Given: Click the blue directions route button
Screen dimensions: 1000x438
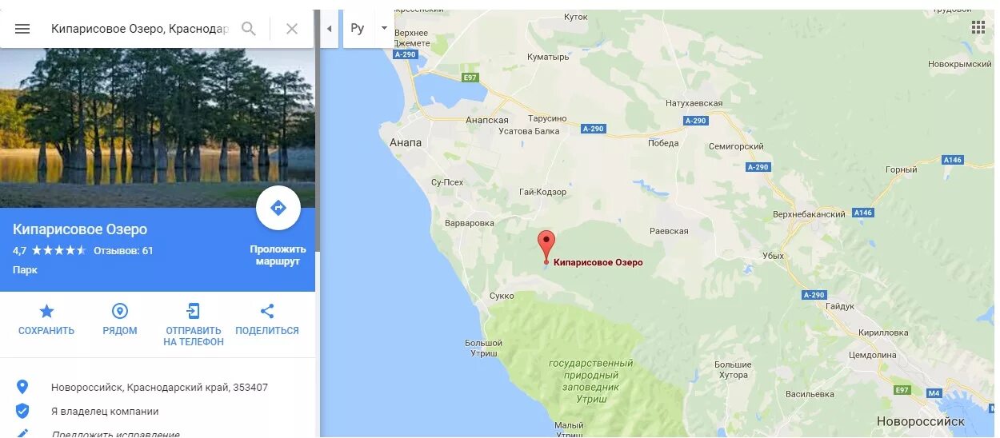Looking at the screenshot, I should click(x=278, y=209).
